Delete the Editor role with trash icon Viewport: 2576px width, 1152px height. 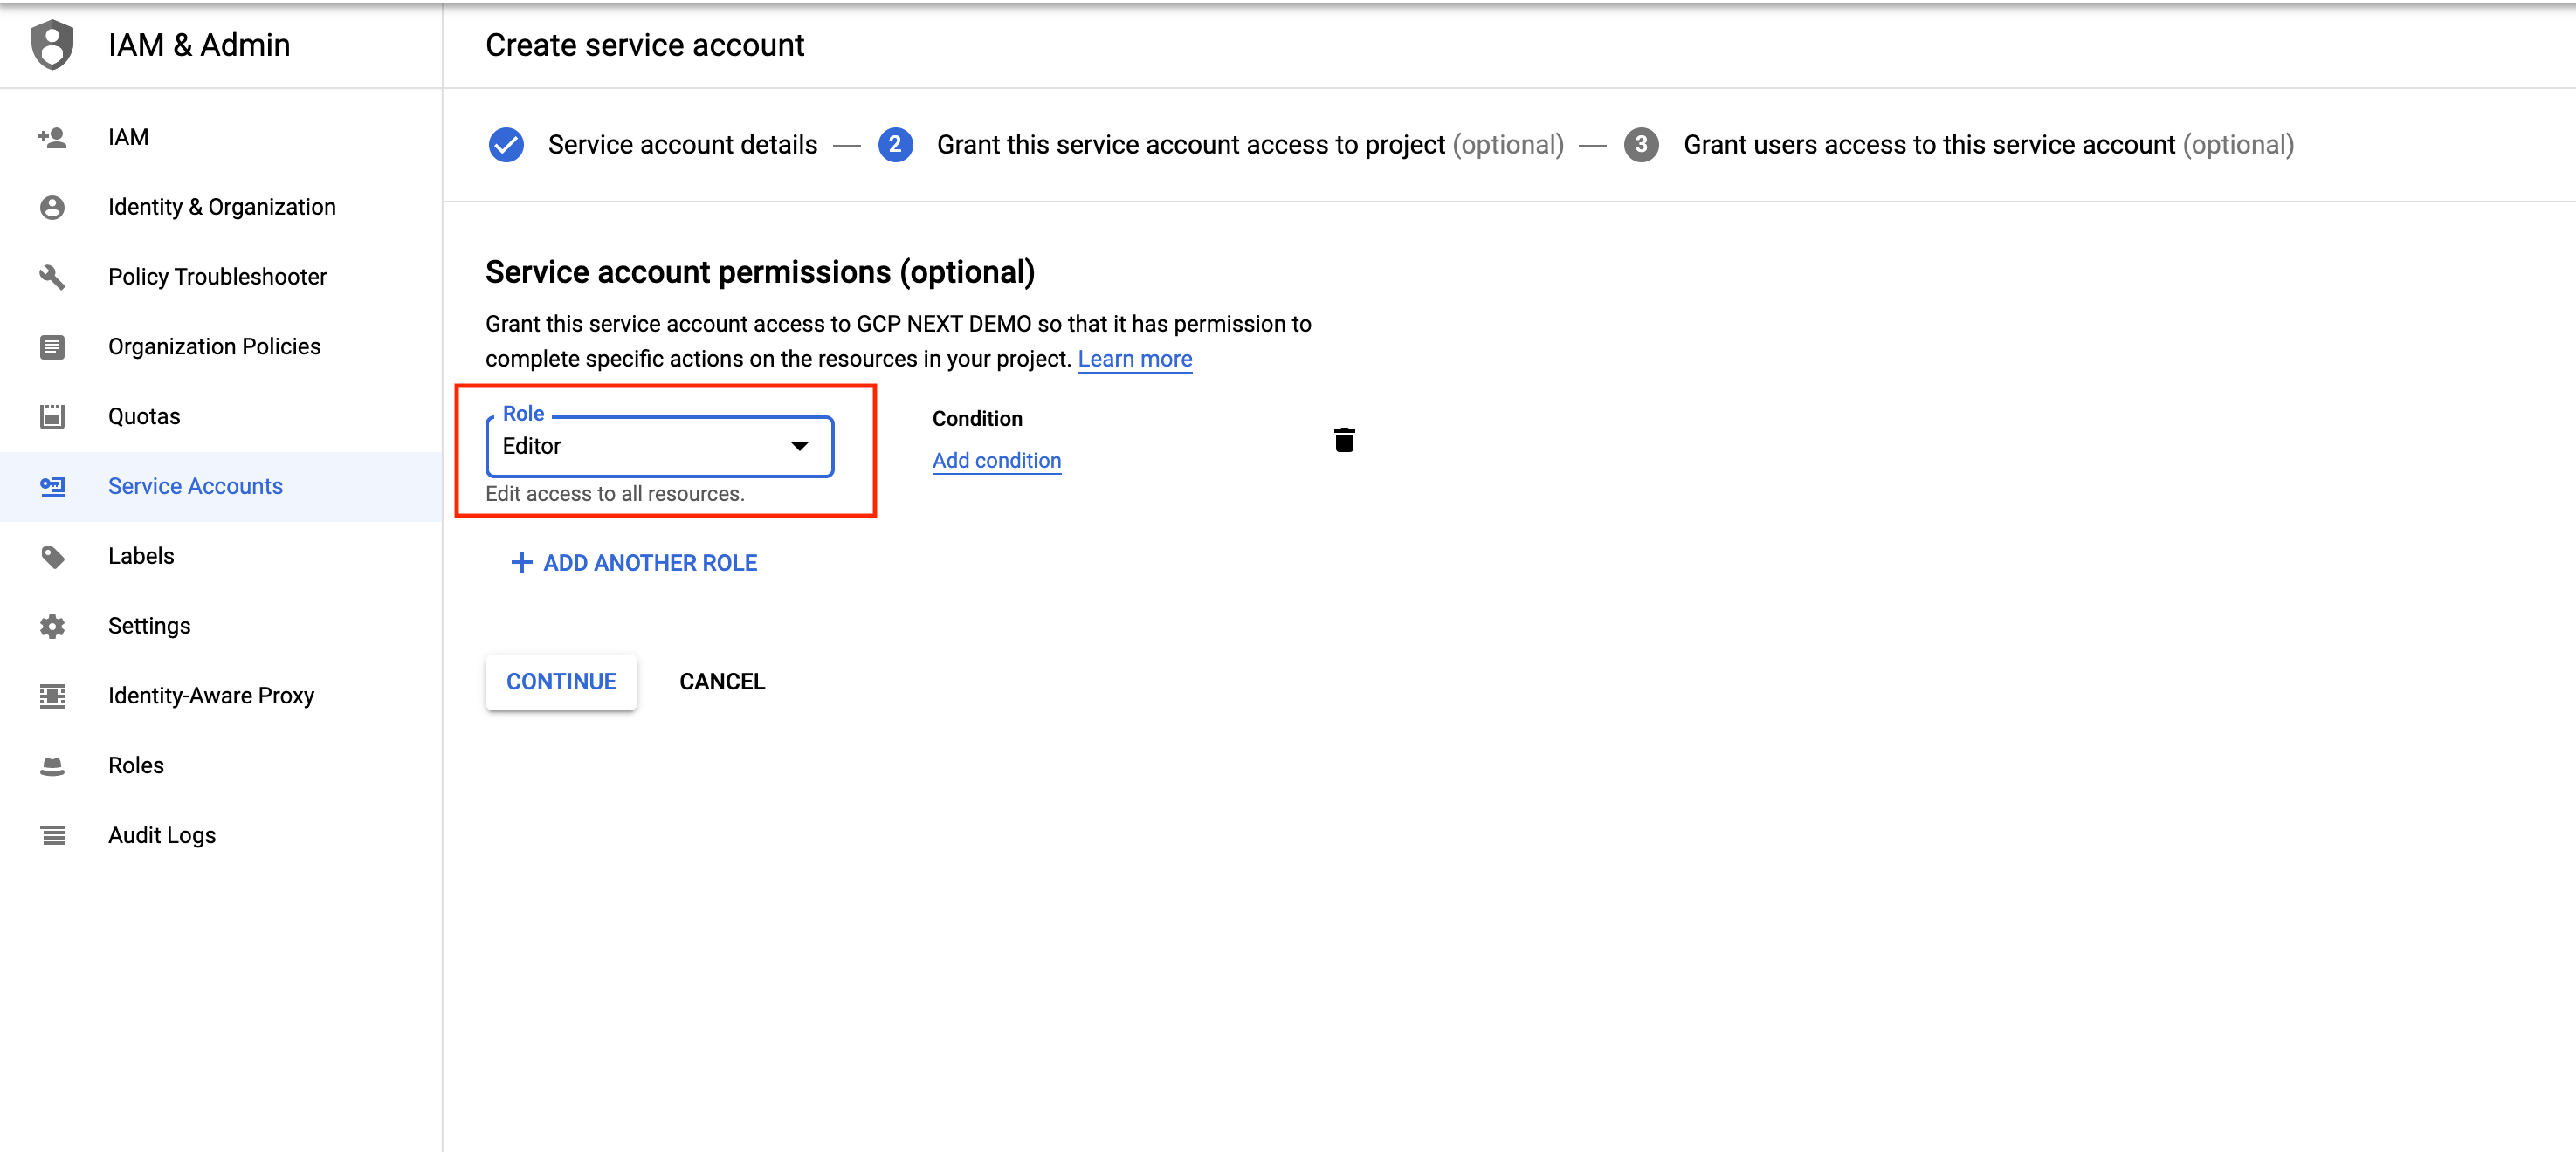(1344, 440)
